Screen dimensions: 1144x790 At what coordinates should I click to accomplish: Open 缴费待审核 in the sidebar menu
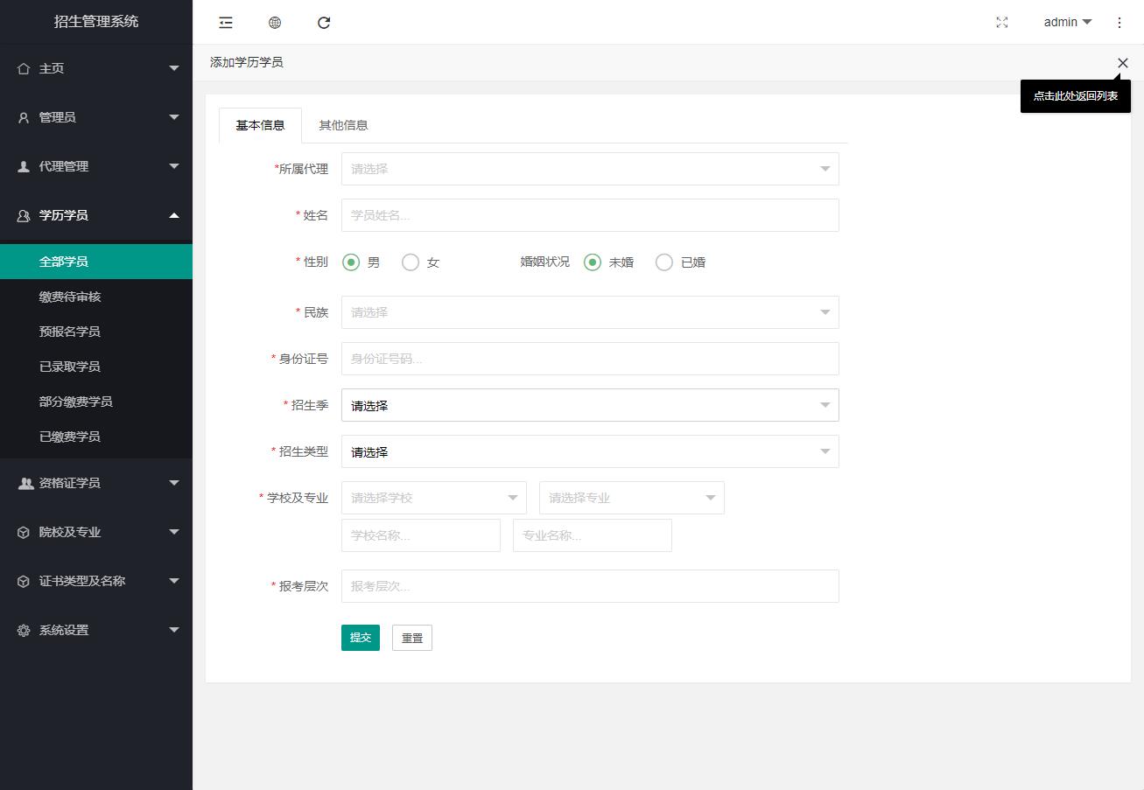[70, 297]
